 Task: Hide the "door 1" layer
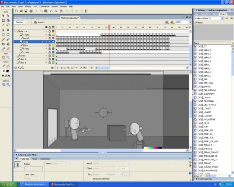click(46, 63)
